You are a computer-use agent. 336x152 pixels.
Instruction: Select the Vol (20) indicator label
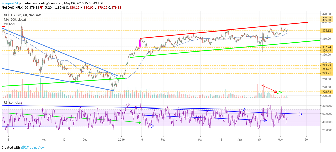coord(10,23)
